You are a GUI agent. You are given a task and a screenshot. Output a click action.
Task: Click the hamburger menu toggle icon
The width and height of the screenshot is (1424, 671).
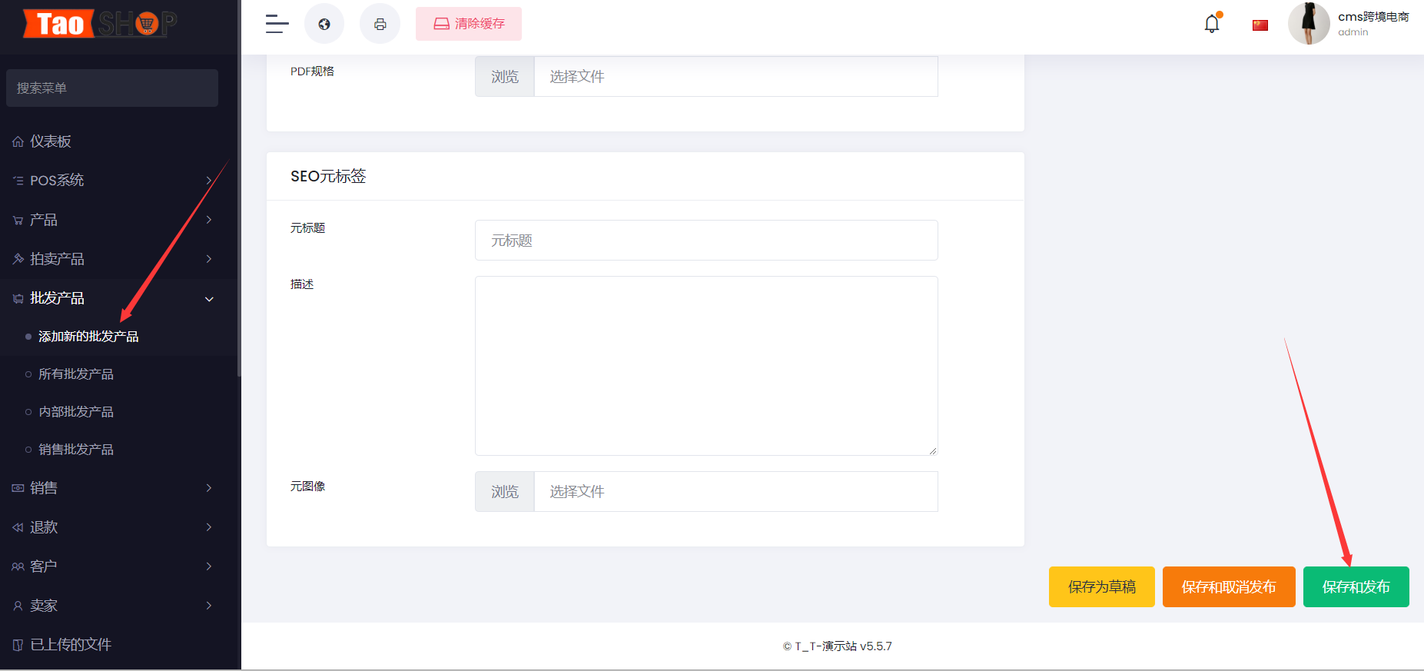pos(277,24)
